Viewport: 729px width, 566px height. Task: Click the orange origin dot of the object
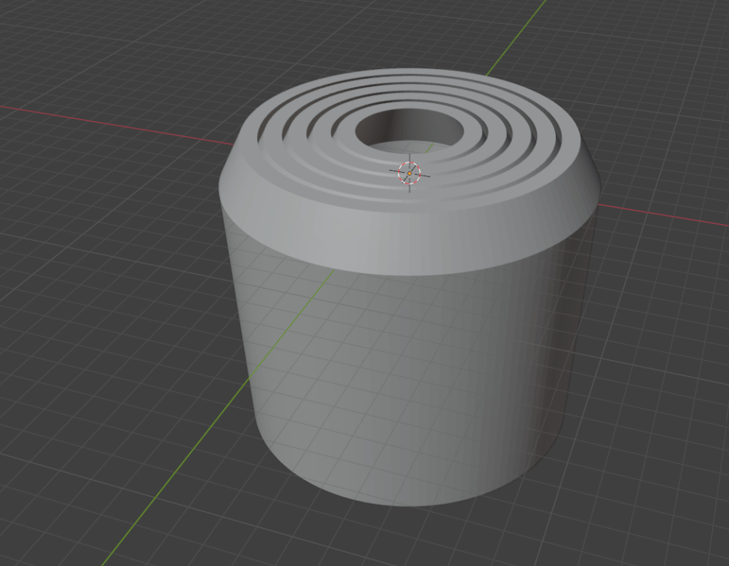pos(409,173)
